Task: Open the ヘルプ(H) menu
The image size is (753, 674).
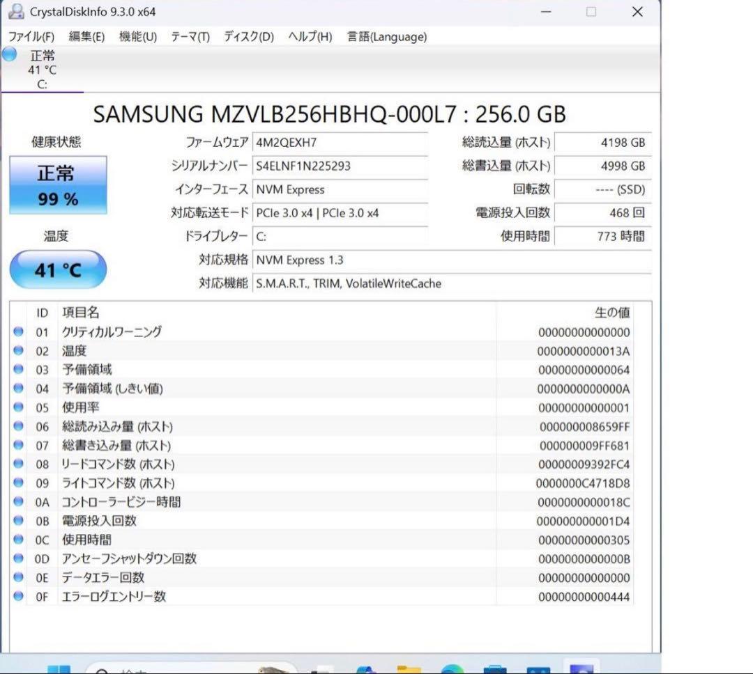Action: [x=310, y=37]
